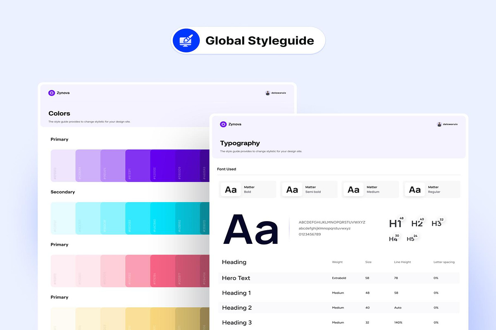496x330 pixels.
Task: Select the bright cyan #4AC8A0-labeled swatch
Action: [x=162, y=218]
